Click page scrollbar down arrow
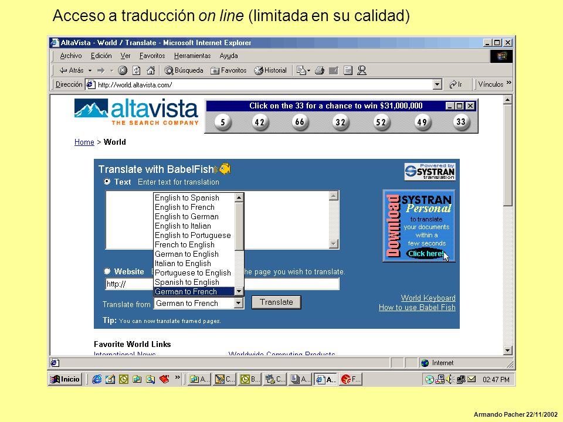 click(507, 350)
